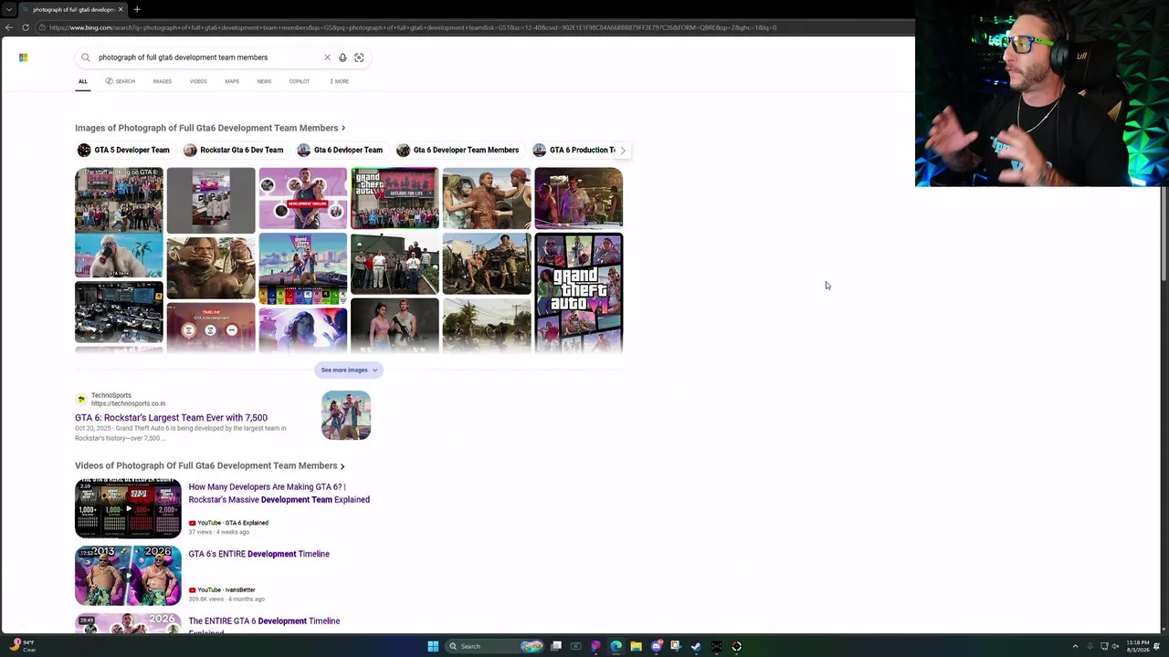
Task: Open the volume control in system tray
Action: coord(1115,646)
